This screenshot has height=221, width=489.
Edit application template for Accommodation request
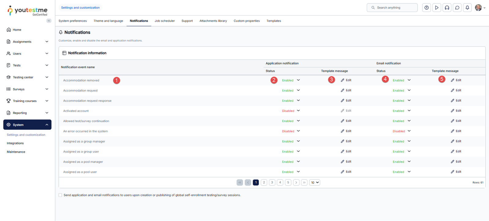coord(346,90)
